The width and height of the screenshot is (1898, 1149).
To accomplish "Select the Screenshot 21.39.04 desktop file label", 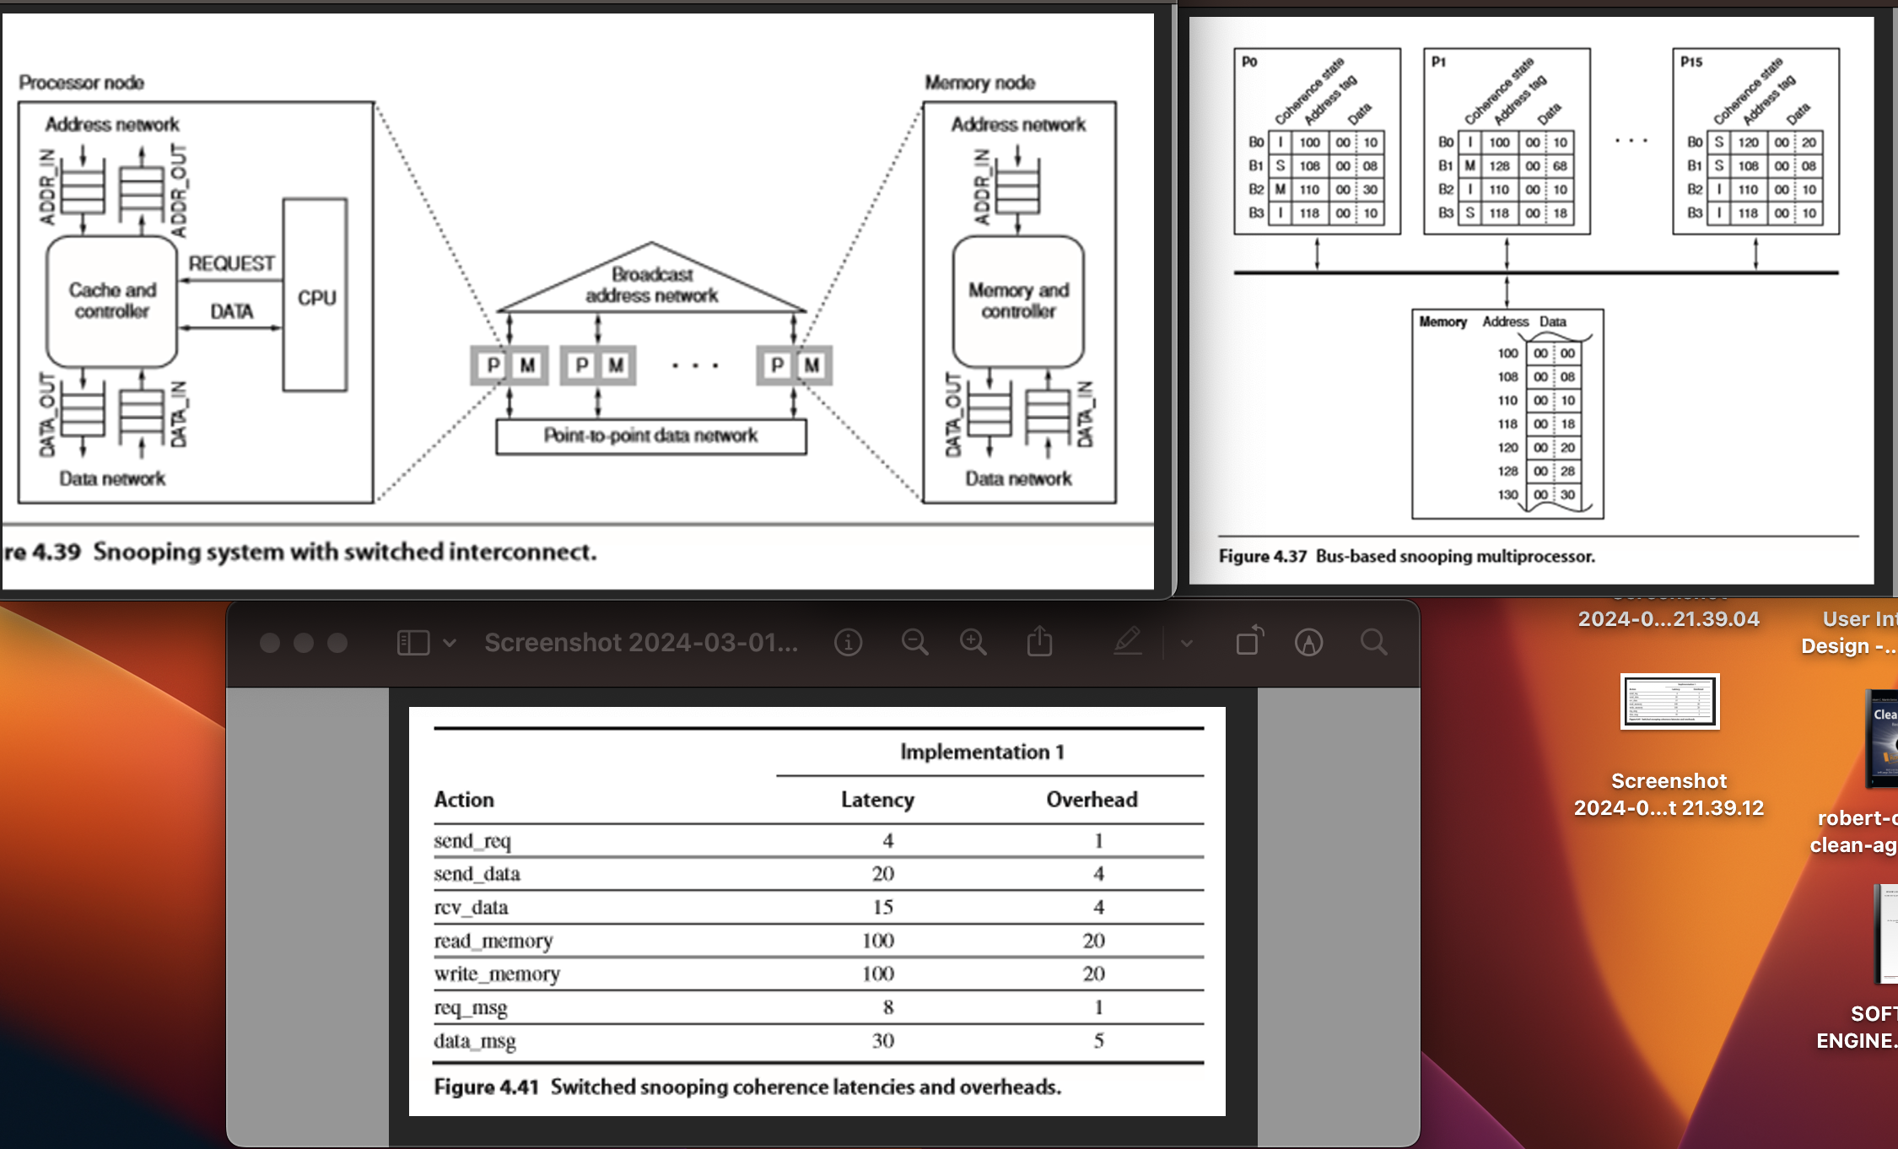I will [x=1669, y=619].
